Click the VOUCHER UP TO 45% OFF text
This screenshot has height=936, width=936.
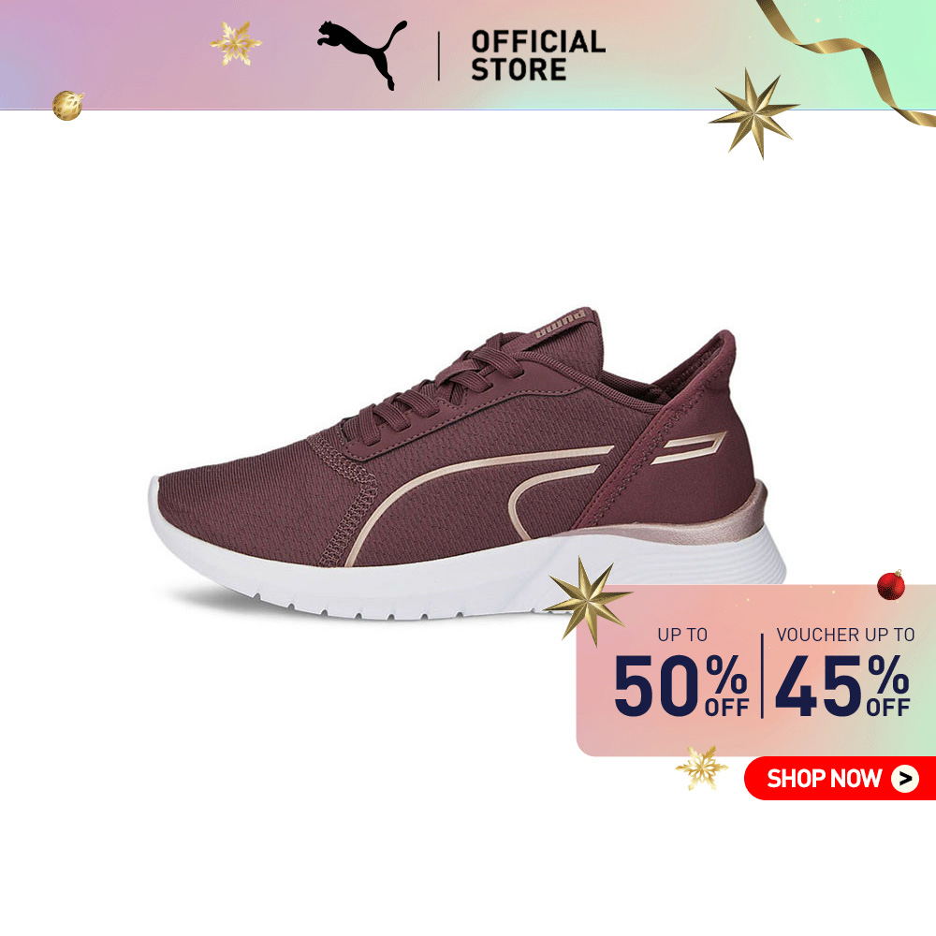[844, 672]
